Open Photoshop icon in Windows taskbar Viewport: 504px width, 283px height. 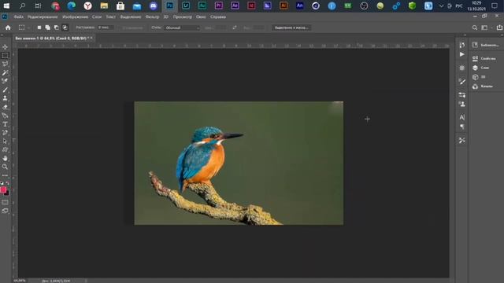[x=169, y=6]
